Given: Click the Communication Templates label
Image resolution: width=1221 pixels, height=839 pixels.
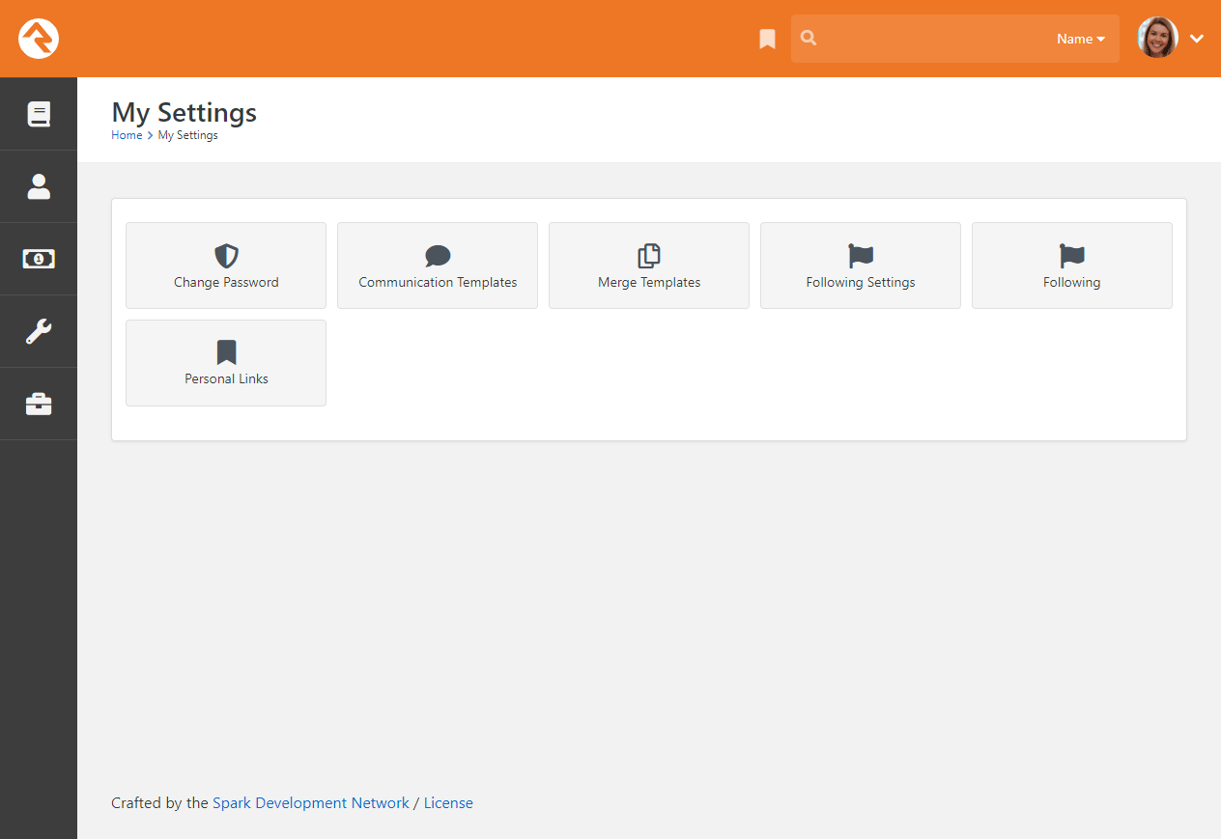Looking at the screenshot, I should (438, 283).
